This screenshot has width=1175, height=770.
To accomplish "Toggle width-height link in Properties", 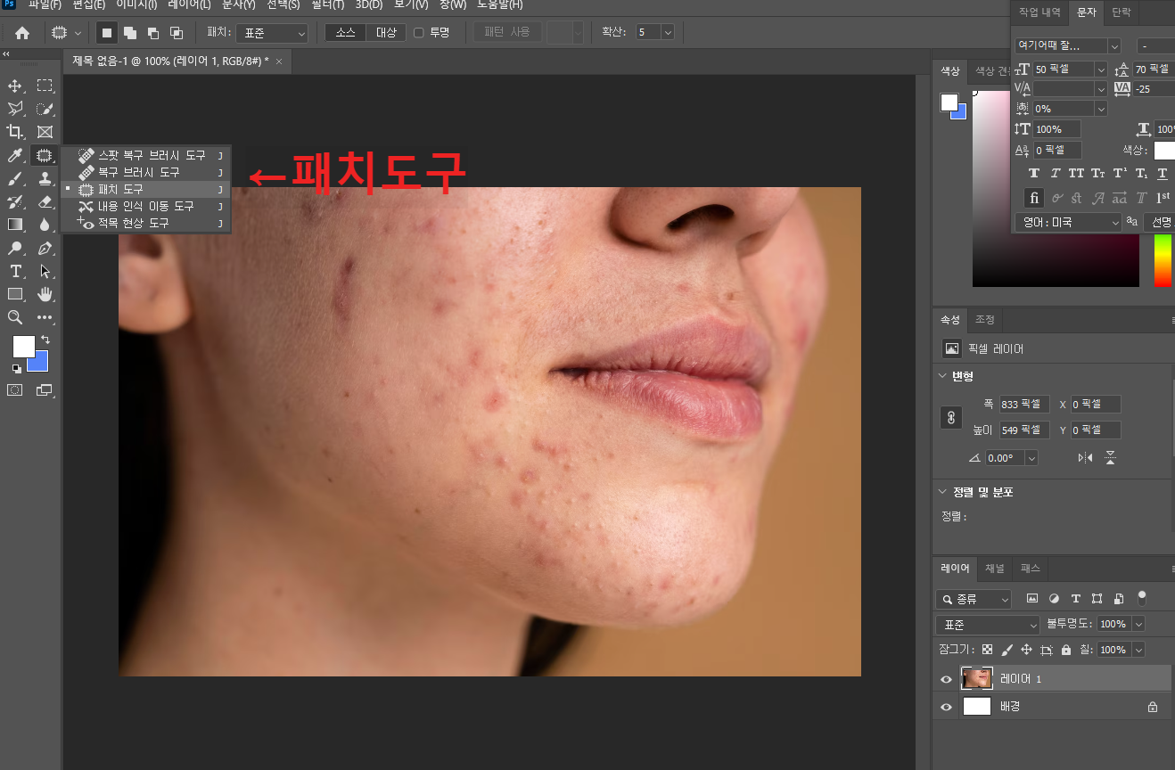I will pyautogui.click(x=951, y=417).
